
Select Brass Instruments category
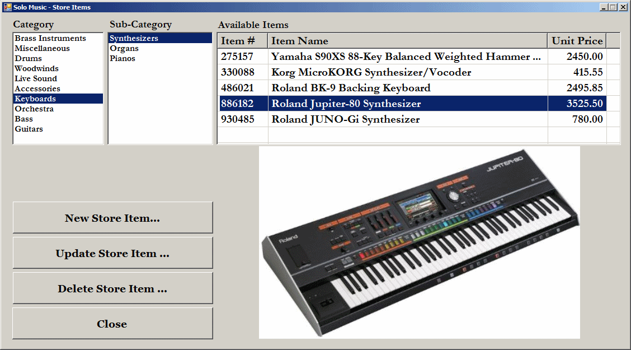point(58,38)
